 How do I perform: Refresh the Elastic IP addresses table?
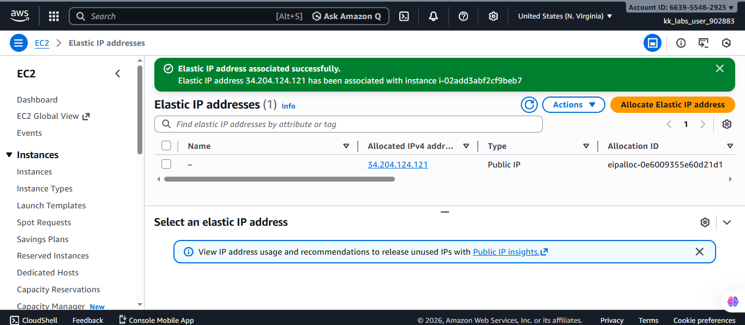tap(529, 105)
